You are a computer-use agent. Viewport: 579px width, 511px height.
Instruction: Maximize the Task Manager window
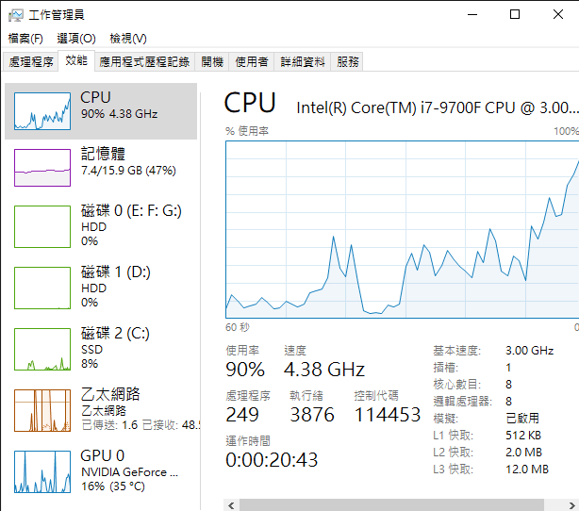click(x=515, y=14)
